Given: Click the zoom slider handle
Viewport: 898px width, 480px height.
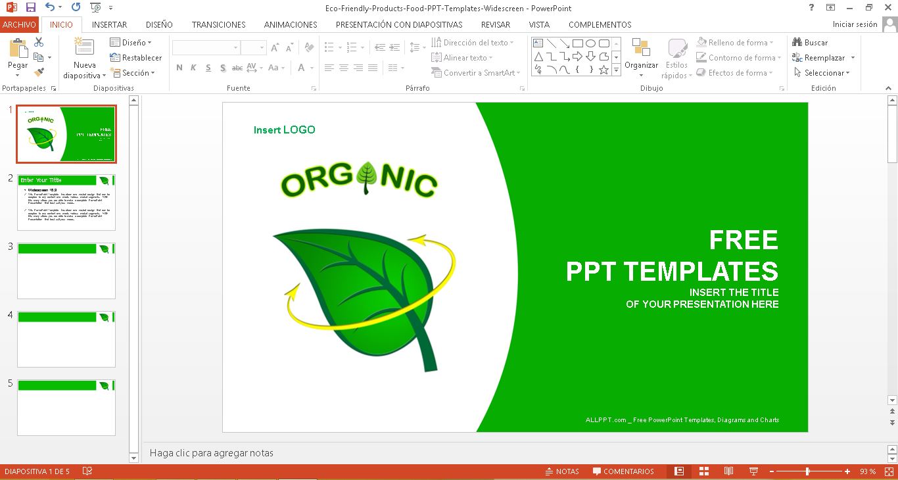Looking at the screenshot, I should coord(807,471).
